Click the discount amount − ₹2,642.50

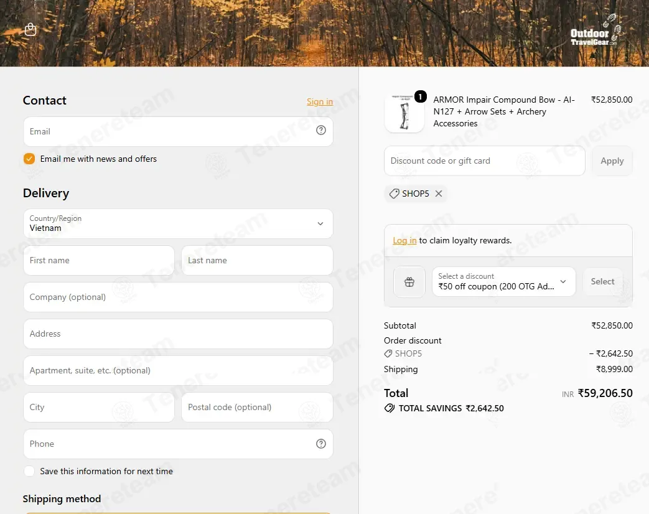click(x=611, y=353)
